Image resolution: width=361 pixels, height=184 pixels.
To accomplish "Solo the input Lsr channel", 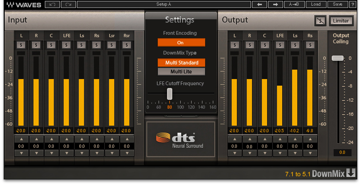I will click(x=112, y=45).
